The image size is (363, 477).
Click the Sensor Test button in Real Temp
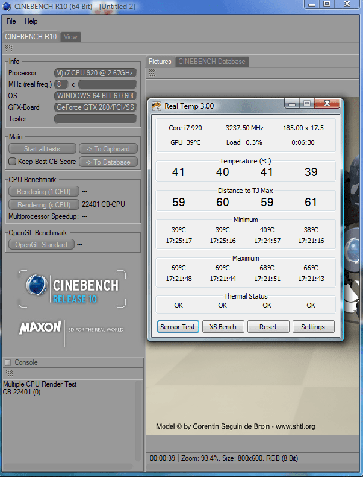[x=178, y=327]
